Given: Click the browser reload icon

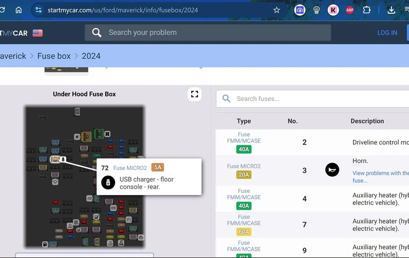Looking at the screenshot, I should coord(2,10).
